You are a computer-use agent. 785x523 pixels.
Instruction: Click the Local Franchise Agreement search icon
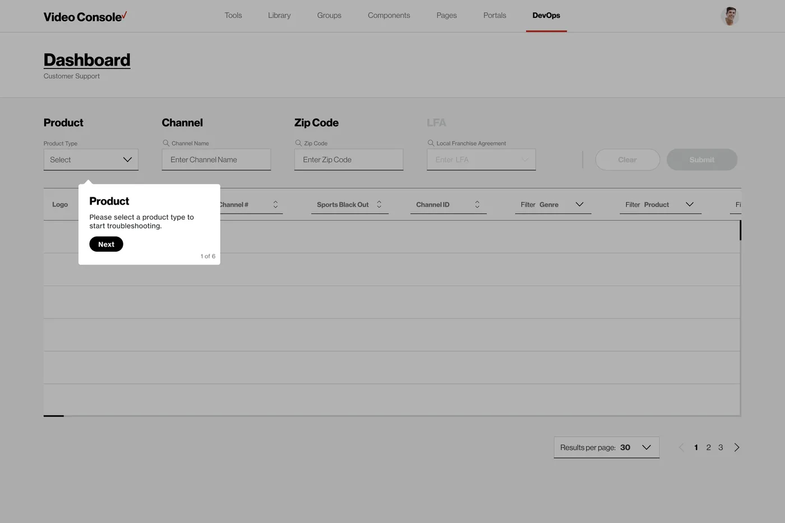click(x=431, y=143)
